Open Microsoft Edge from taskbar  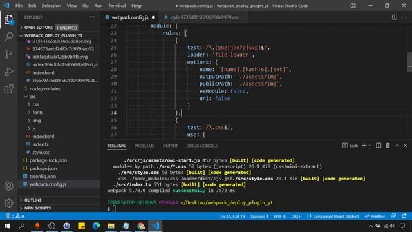pyautogui.click(x=96, y=226)
